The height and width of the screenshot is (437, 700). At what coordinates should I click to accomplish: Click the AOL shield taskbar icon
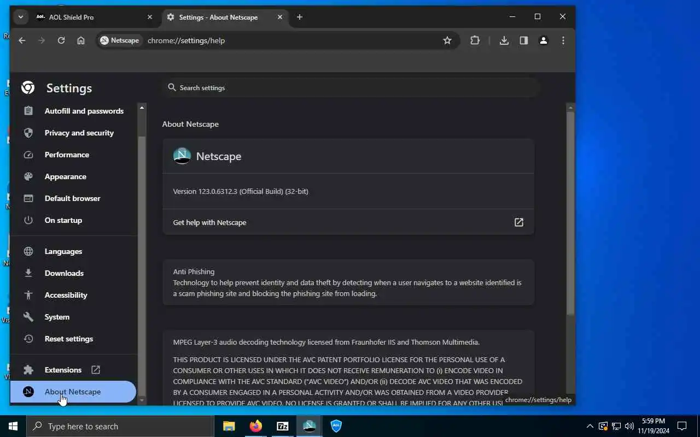(336, 426)
